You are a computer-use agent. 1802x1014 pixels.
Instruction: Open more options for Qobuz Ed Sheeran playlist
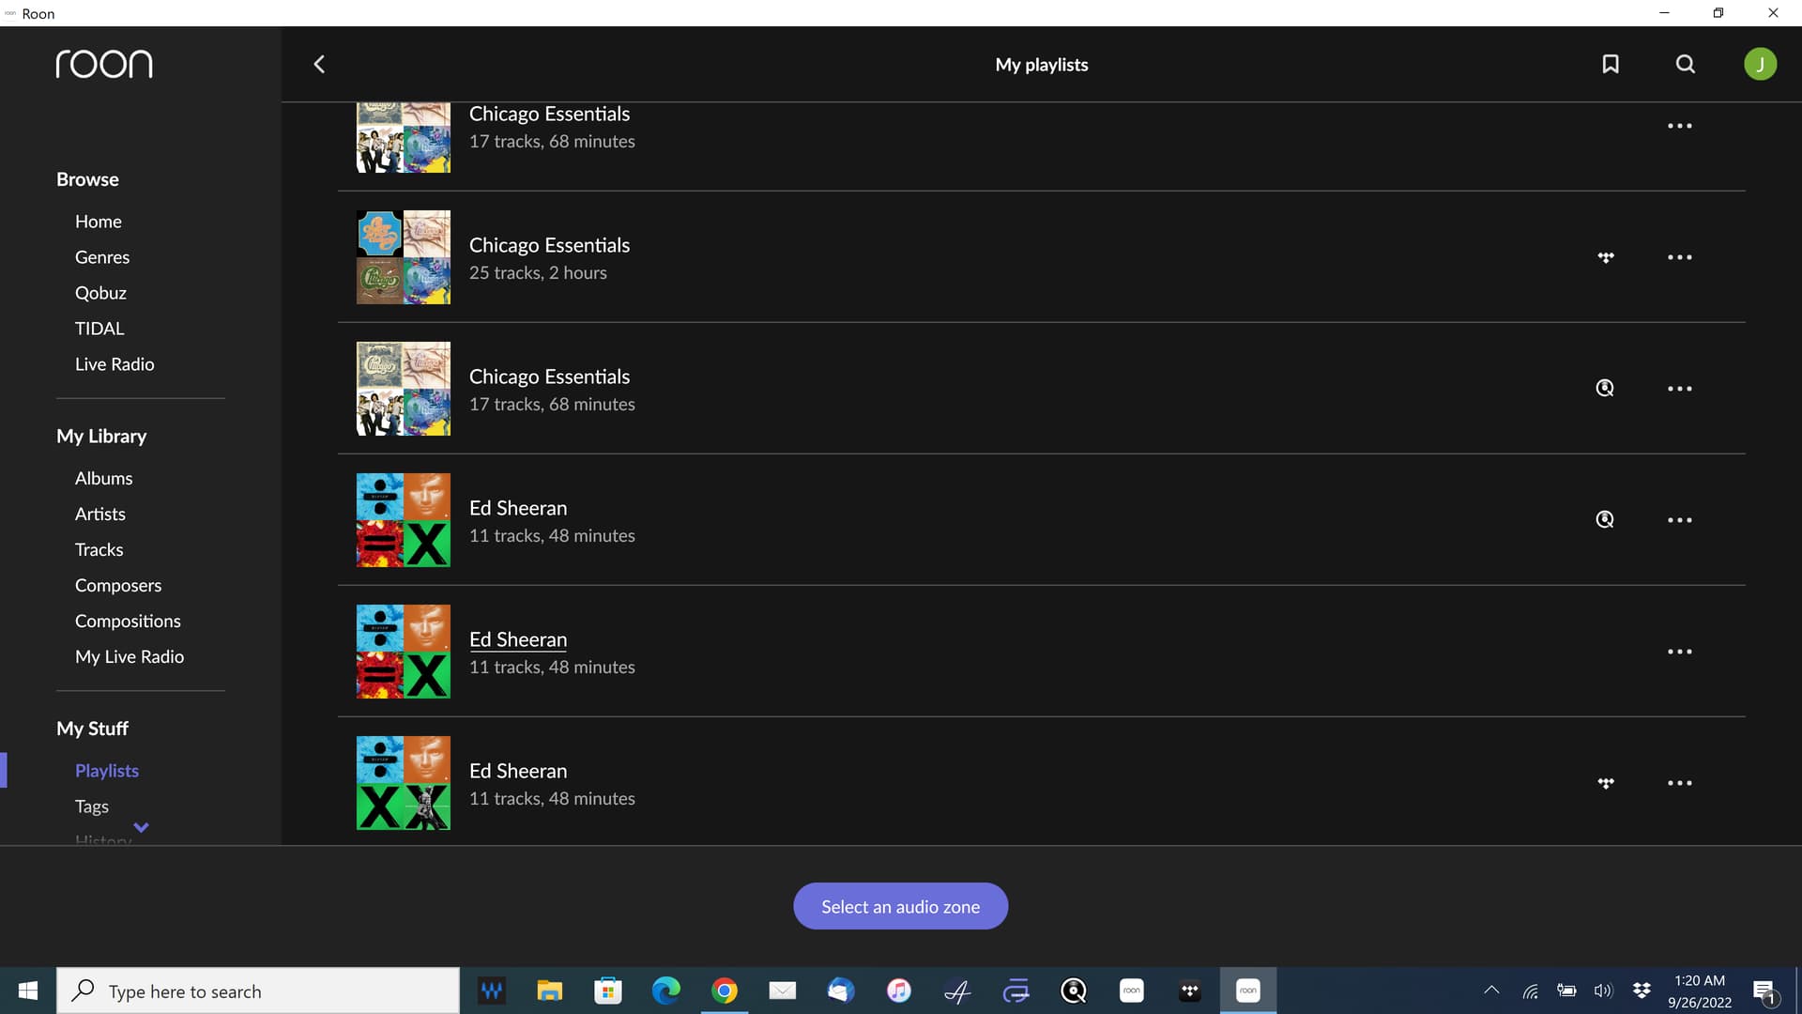(1680, 520)
